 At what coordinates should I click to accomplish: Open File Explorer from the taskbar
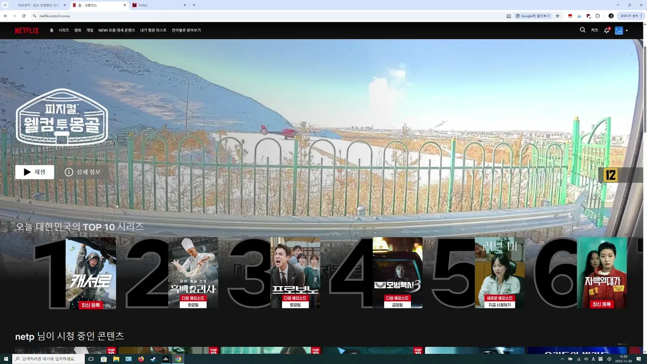116,359
